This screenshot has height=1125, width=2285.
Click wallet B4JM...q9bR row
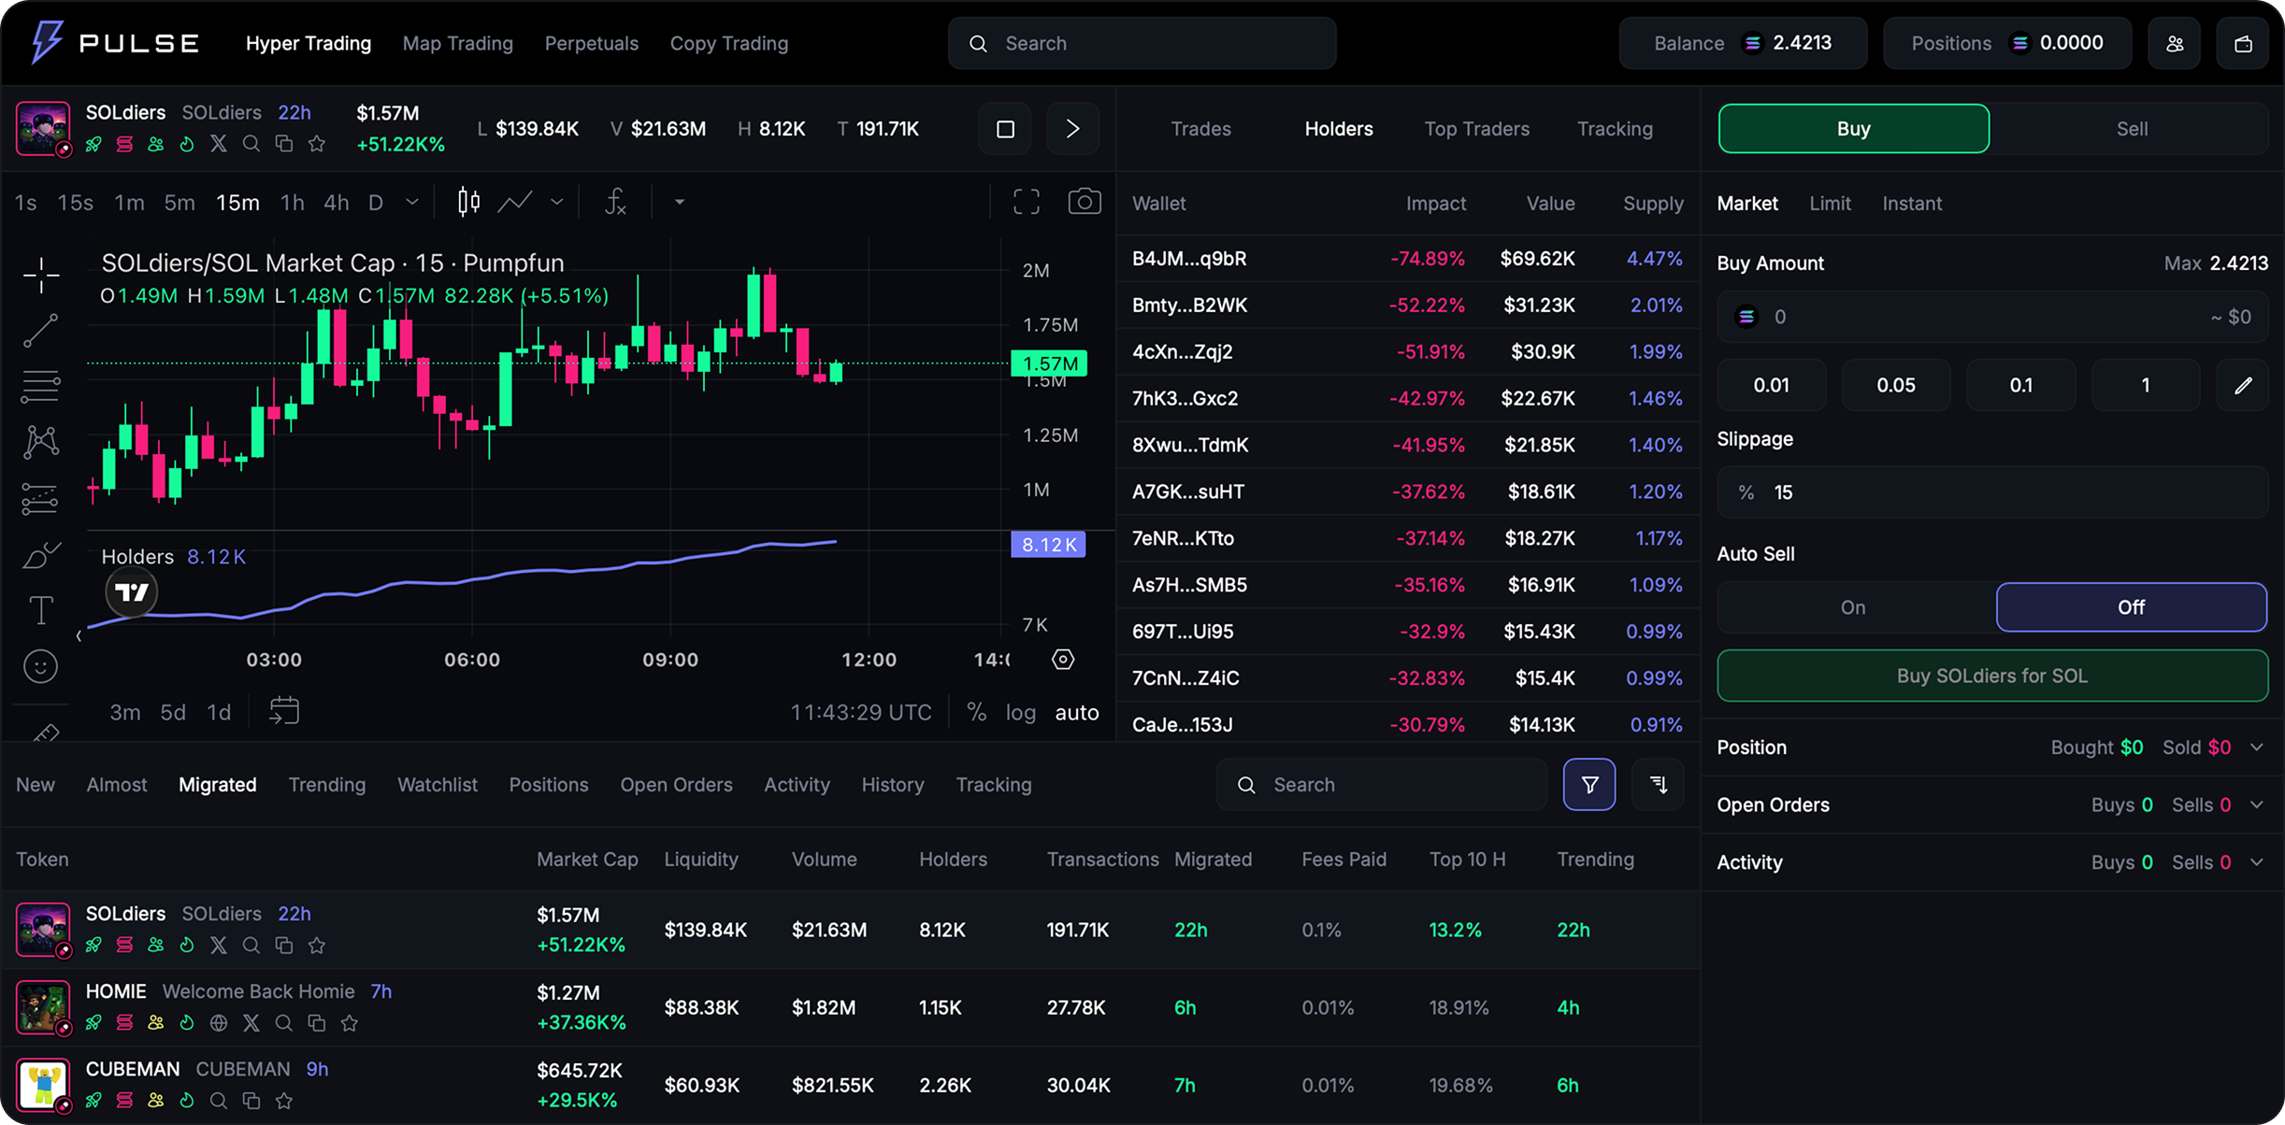1408,259
